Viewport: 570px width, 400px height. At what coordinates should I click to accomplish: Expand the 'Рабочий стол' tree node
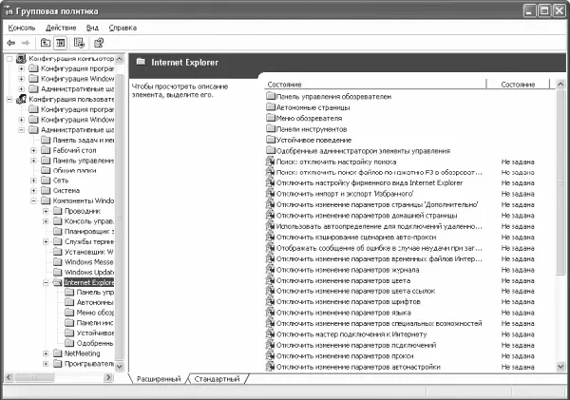point(33,149)
